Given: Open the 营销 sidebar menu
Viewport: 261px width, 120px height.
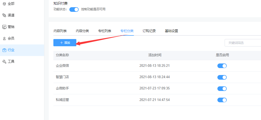Looking at the screenshot, I should coord(22,27).
